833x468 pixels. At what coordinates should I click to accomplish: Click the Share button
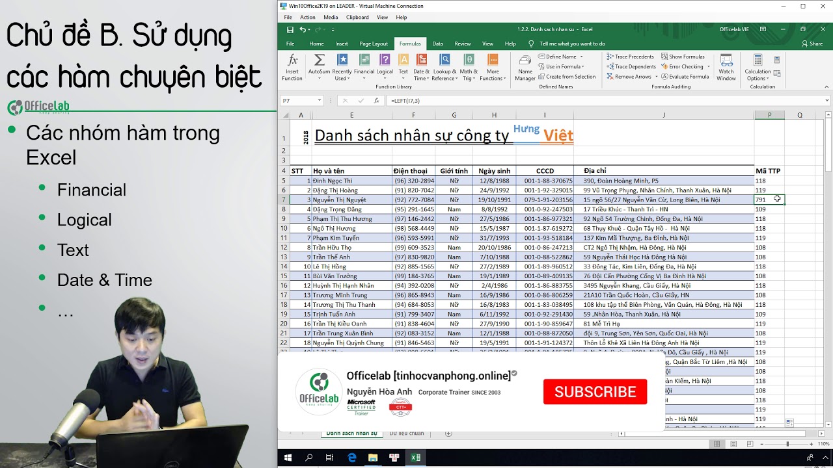(x=812, y=44)
